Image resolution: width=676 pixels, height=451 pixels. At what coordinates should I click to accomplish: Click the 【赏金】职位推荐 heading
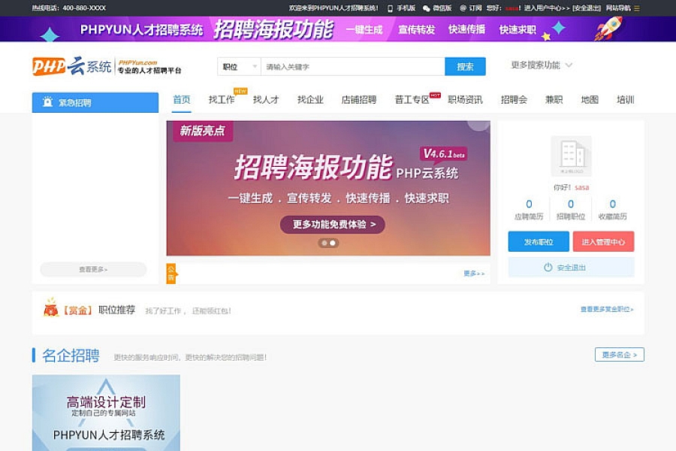(x=99, y=310)
